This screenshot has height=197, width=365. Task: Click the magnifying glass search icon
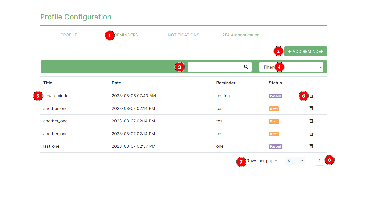(246, 67)
